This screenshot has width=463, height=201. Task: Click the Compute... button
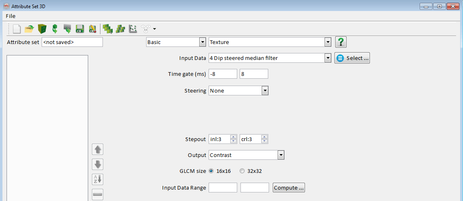point(289,188)
